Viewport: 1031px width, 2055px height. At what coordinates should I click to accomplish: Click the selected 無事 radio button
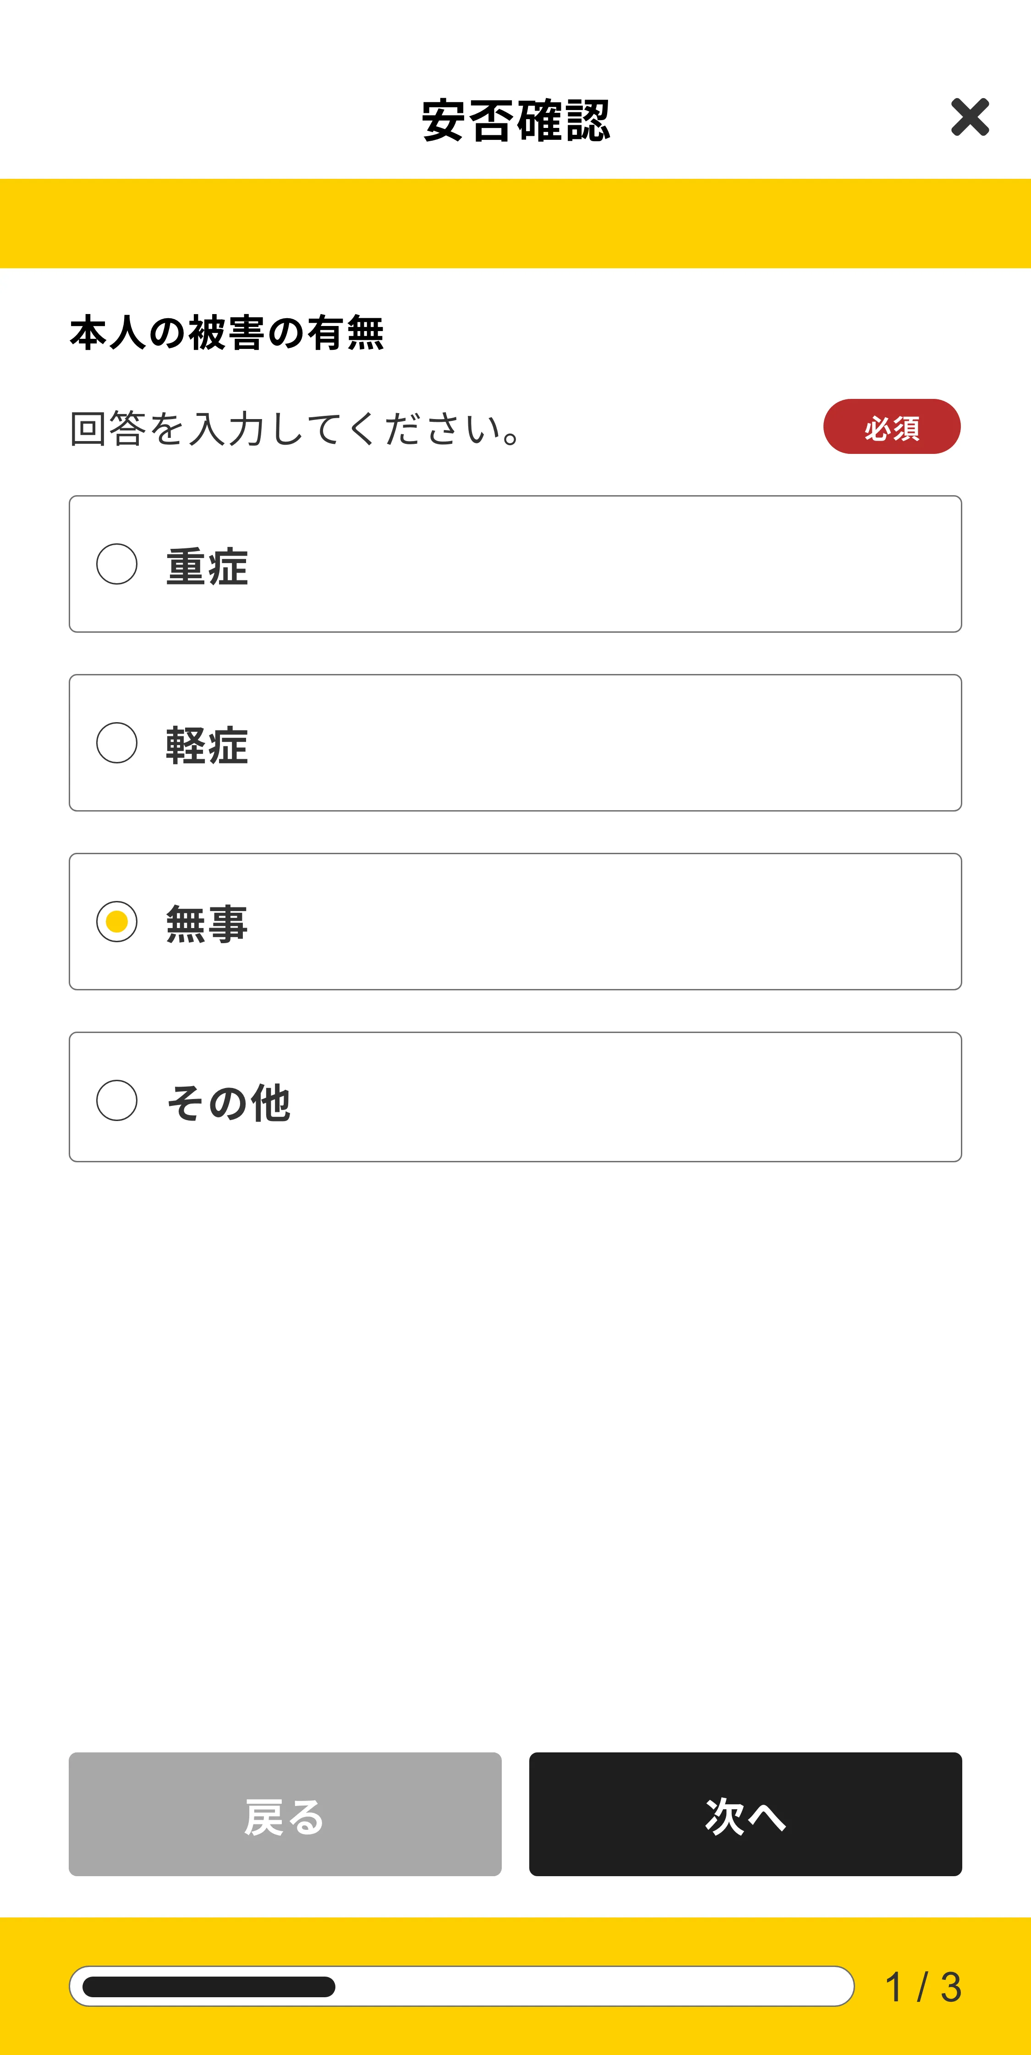pos(116,922)
